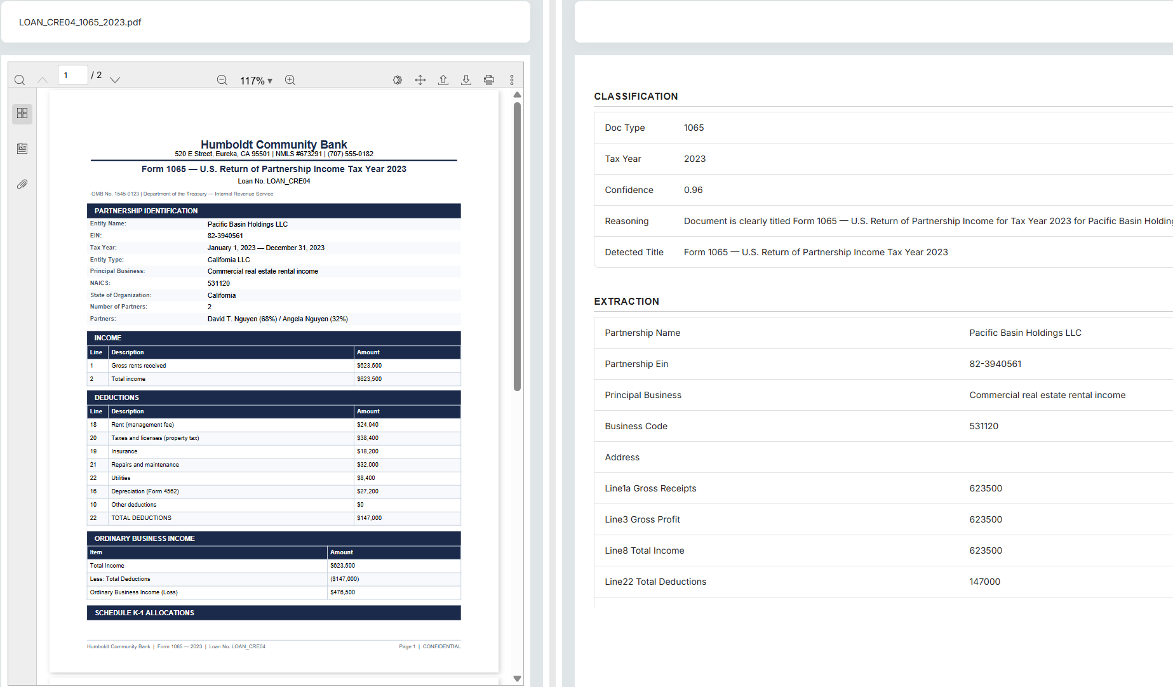Click the SCHEDULE K-1 ALLOCATIONS header
The image size is (1173, 687).
(x=274, y=613)
